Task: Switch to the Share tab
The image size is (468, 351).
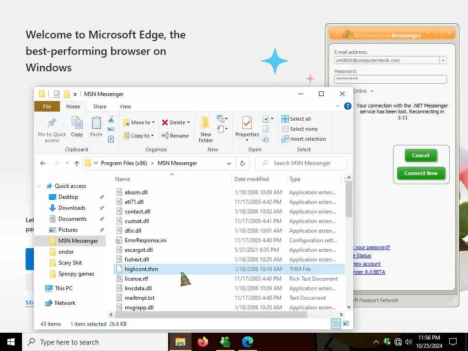Action: [x=100, y=106]
